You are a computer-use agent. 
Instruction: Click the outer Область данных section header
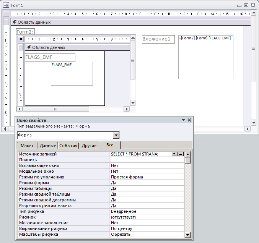tap(130, 22)
